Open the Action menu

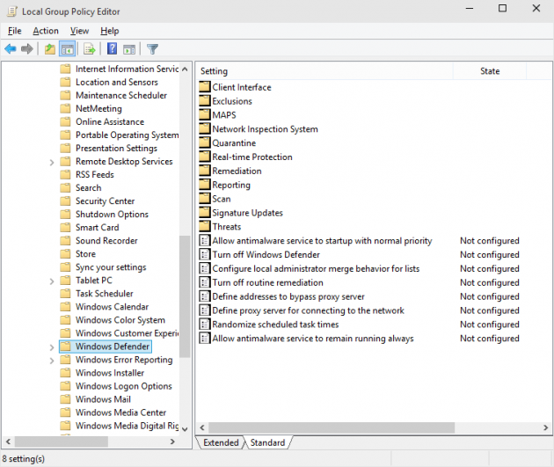coord(46,31)
